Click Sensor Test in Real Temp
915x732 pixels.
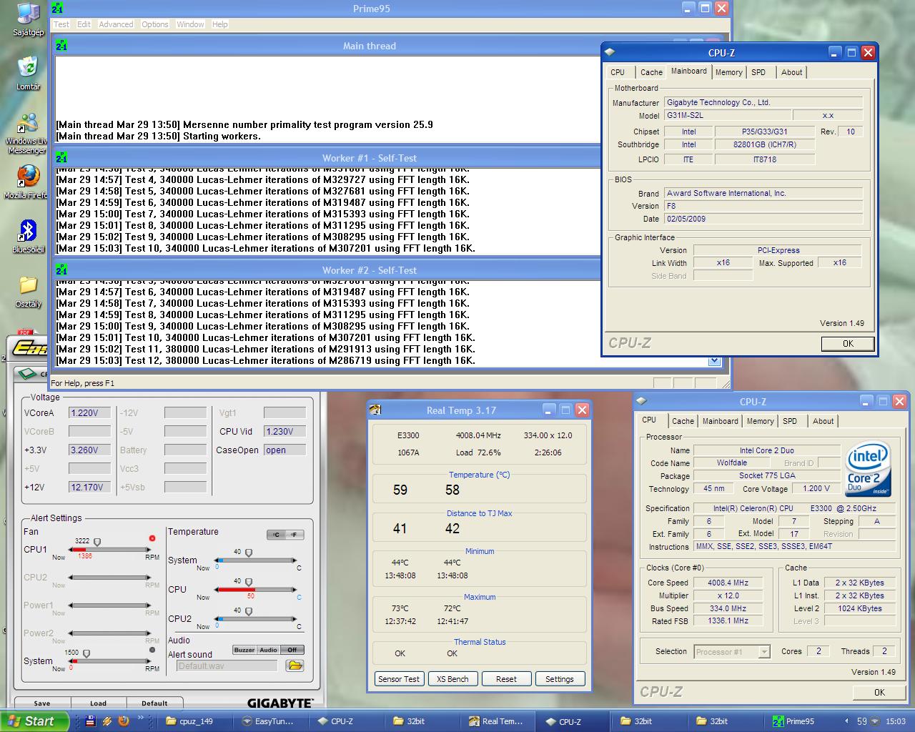(399, 679)
